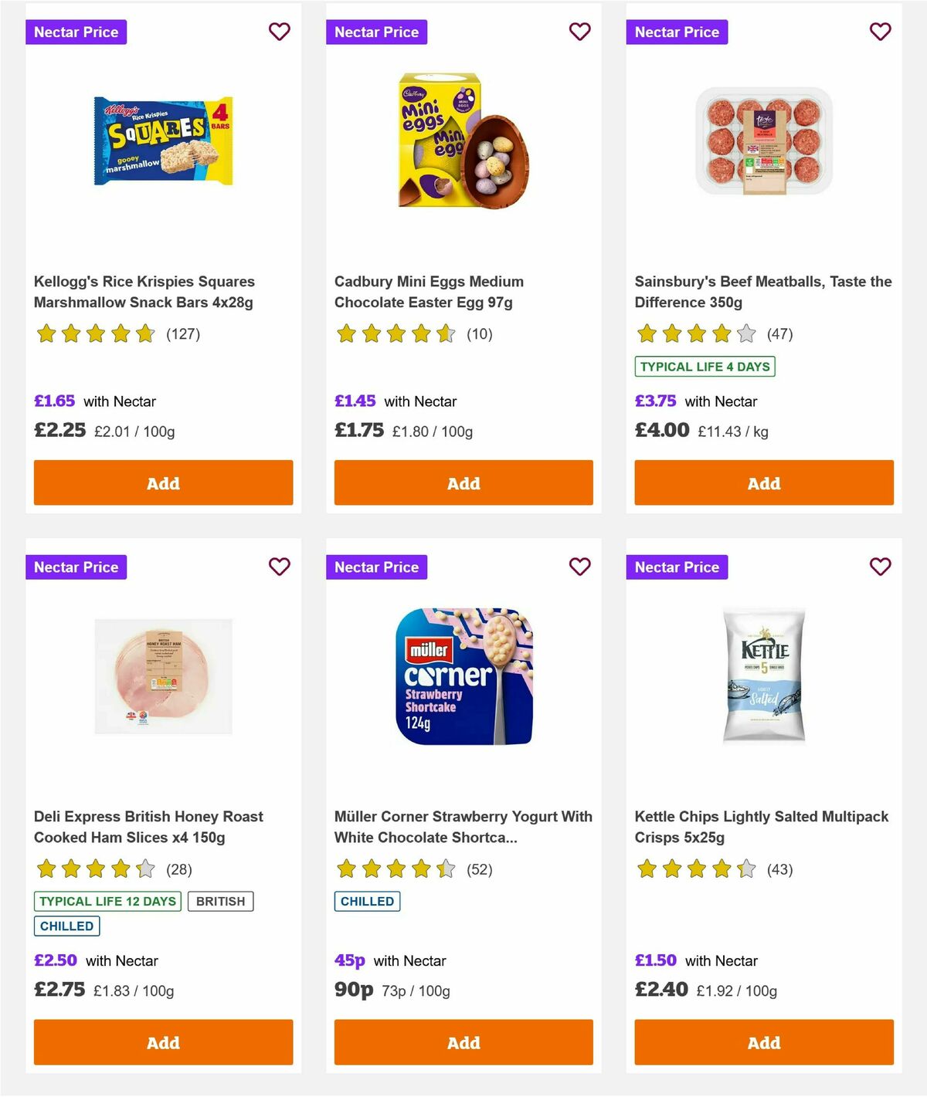The width and height of the screenshot is (927, 1097).
Task: Click the CHILLED tag on Müller Corner yogurt
Action: pos(367,901)
